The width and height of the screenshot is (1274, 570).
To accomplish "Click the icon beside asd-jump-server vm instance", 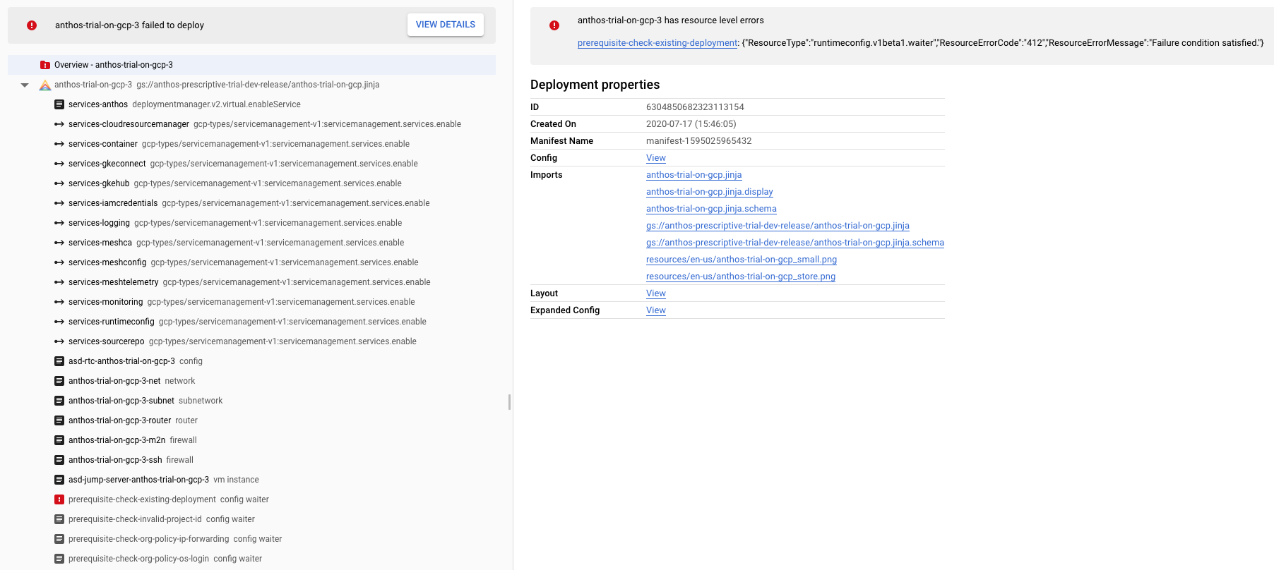I will pos(59,480).
